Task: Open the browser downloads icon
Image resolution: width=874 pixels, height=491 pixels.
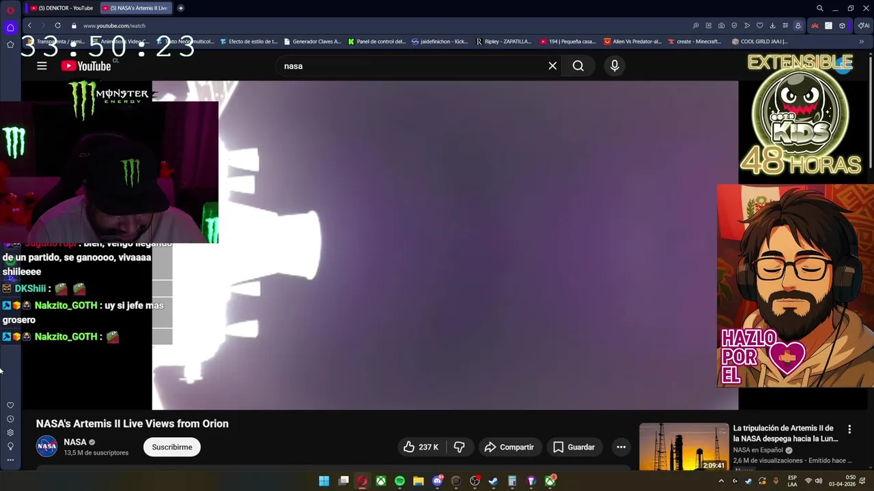Action: 772,26
